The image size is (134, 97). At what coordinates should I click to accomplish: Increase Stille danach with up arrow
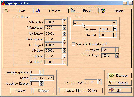click(64, 61)
